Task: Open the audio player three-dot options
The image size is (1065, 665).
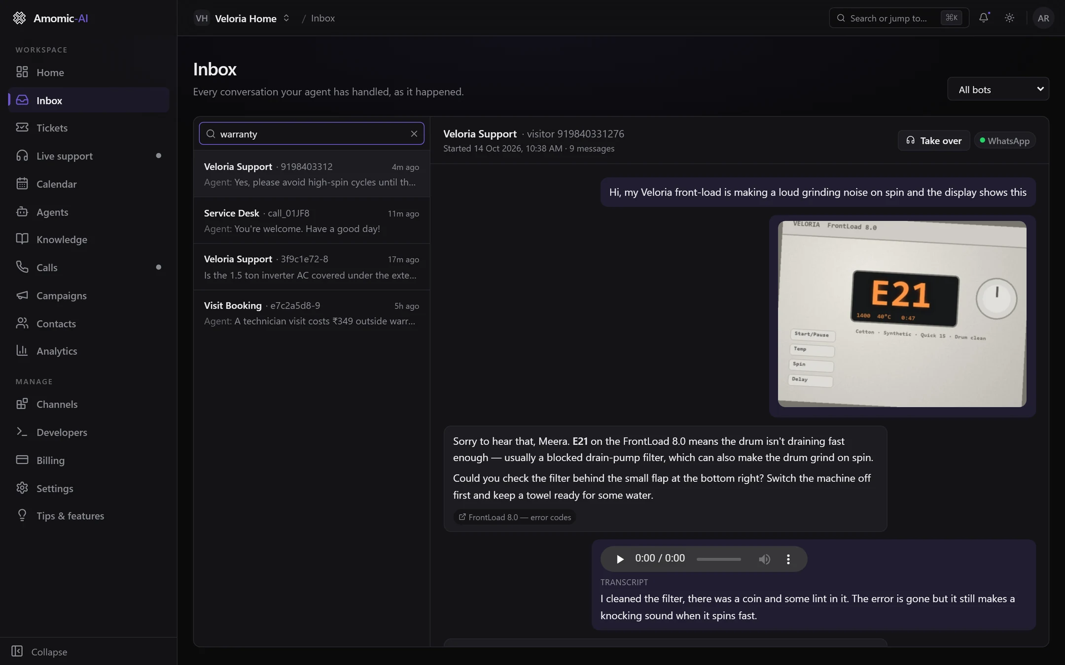Action: [x=788, y=559]
